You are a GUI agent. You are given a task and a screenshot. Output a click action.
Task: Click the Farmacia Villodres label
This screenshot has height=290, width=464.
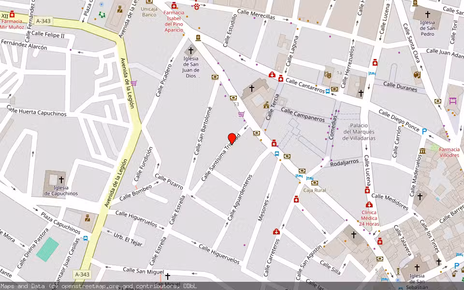[x=449, y=152]
